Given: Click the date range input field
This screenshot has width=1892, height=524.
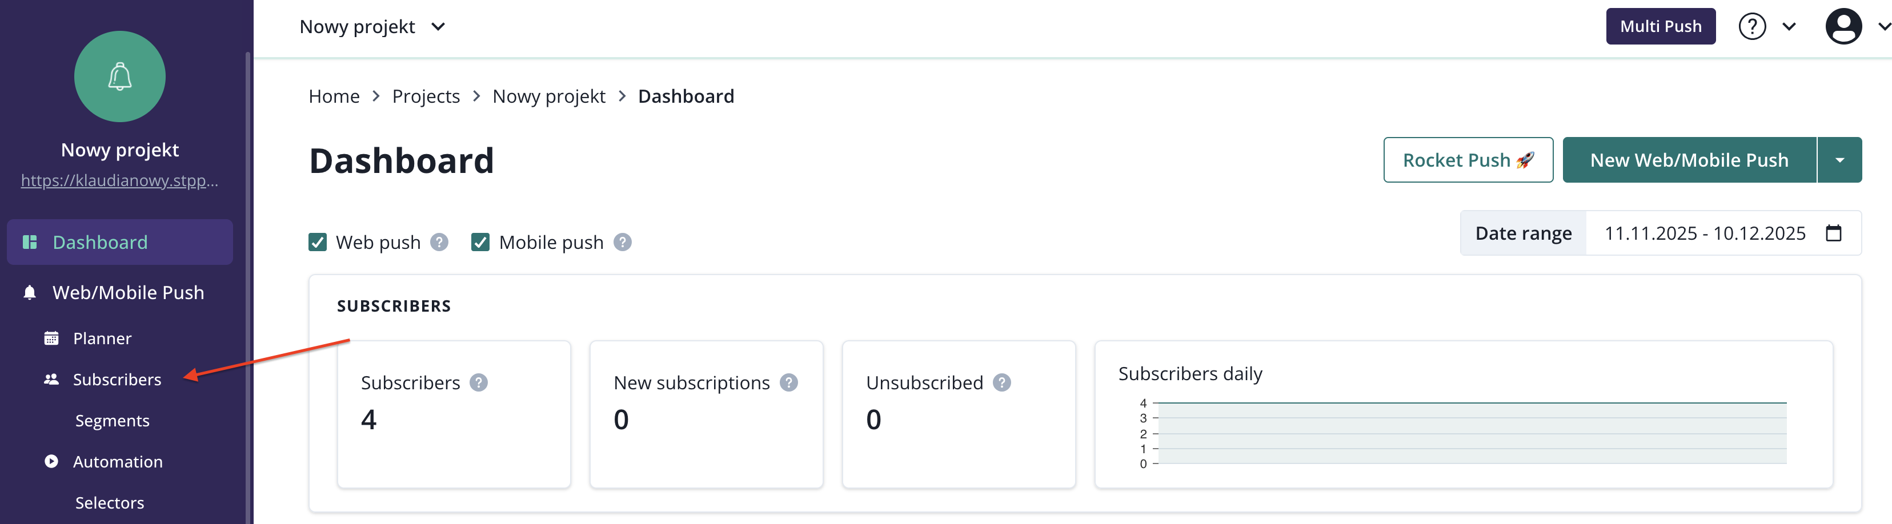Looking at the screenshot, I should click(x=1704, y=233).
